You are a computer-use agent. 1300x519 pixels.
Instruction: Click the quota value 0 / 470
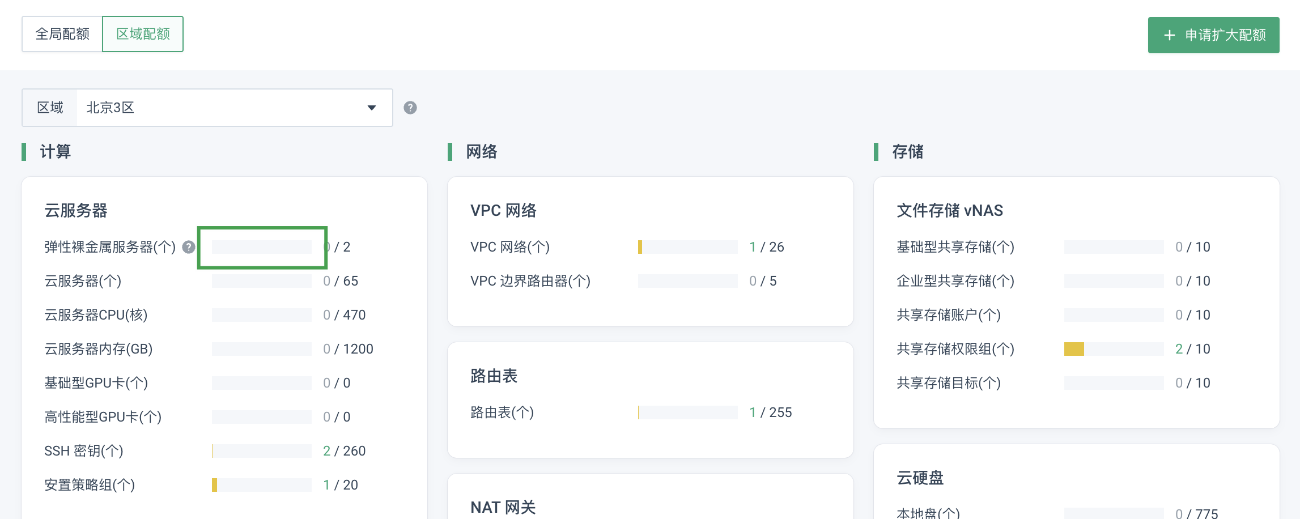click(x=345, y=315)
